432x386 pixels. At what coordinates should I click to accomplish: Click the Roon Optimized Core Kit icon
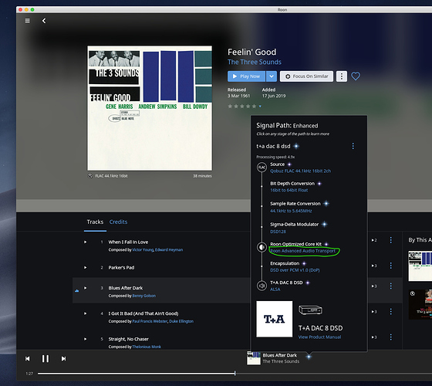(x=262, y=247)
